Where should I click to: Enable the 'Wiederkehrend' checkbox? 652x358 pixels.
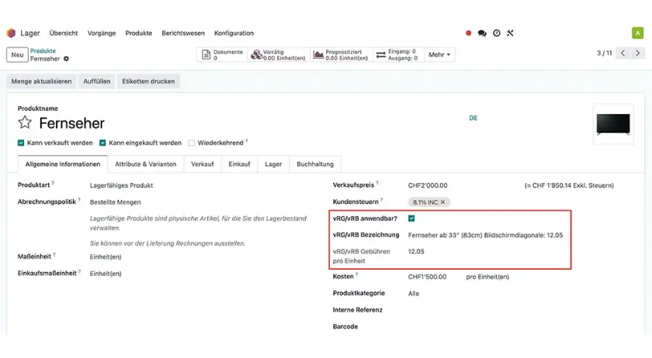(191, 143)
